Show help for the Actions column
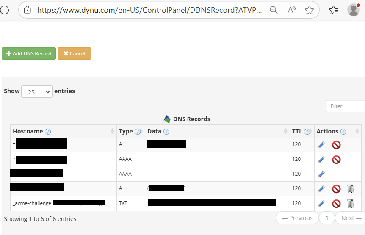Image resolution: width=365 pixels, height=235 pixels. pos(343,132)
